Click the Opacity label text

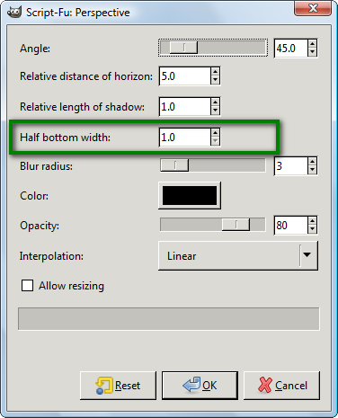(40, 226)
